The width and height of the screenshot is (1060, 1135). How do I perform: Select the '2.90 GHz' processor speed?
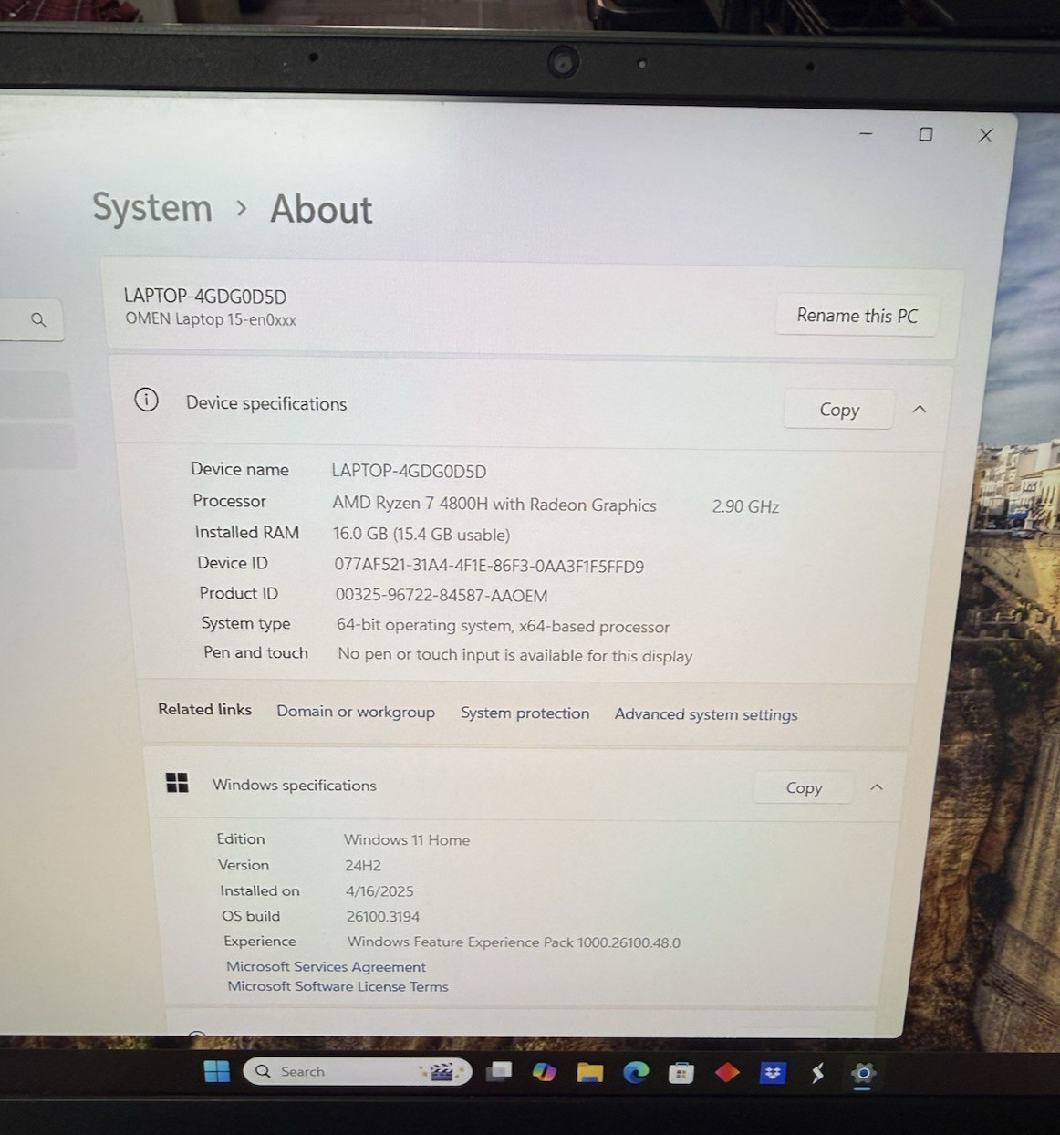point(745,506)
